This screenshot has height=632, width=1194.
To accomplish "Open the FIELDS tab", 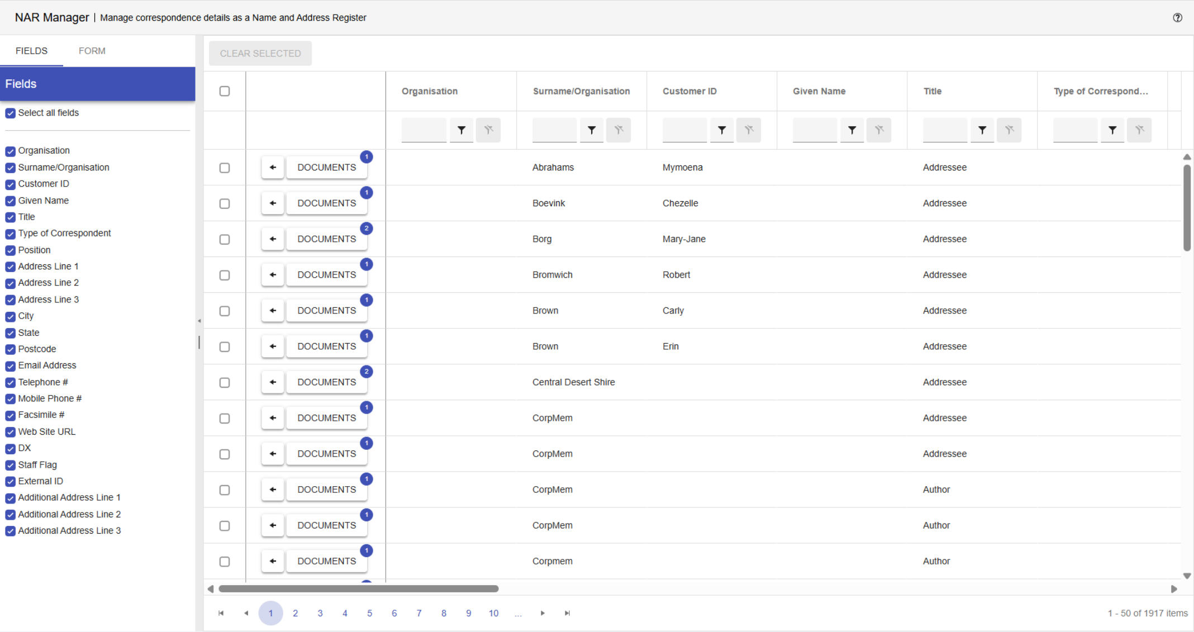I will point(31,51).
